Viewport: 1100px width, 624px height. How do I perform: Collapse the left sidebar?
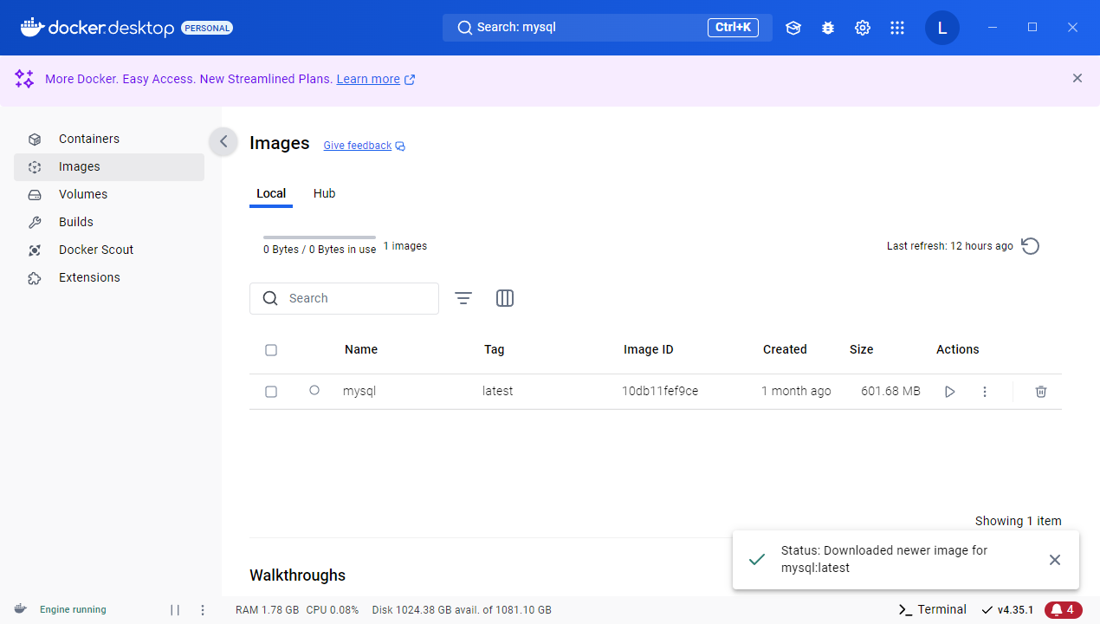223,141
